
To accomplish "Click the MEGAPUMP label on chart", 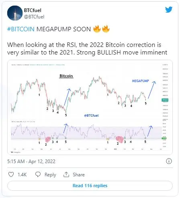I will 140,81.
